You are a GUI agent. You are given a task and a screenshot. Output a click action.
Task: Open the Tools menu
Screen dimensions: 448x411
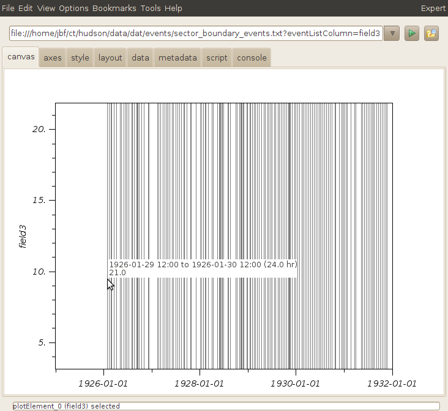pos(151,8)
